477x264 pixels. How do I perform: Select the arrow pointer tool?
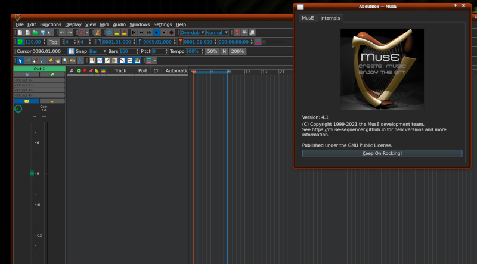(20, 61)
